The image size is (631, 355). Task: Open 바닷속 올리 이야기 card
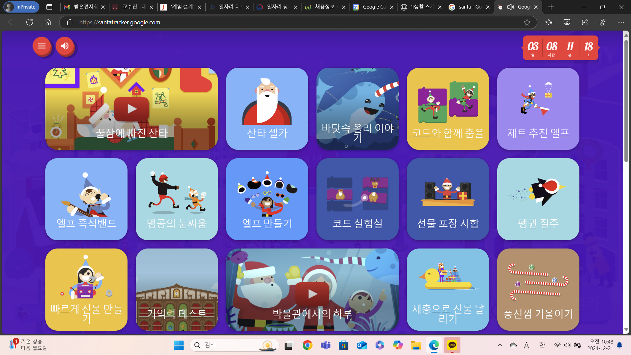coord(357,109)
